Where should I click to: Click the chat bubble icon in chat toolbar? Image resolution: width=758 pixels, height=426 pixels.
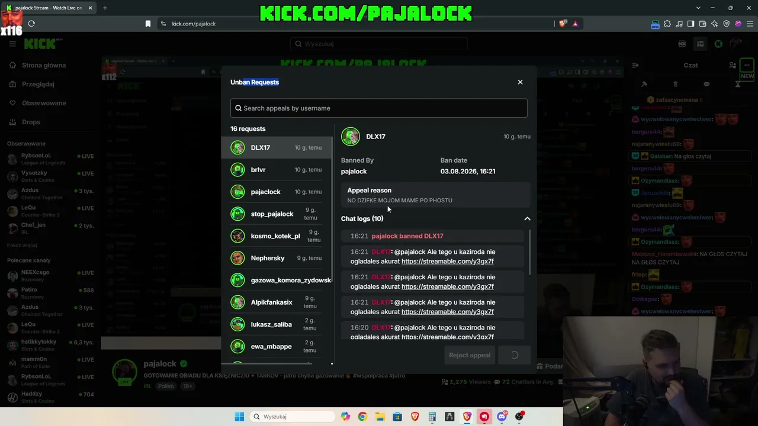pos(706,84)
